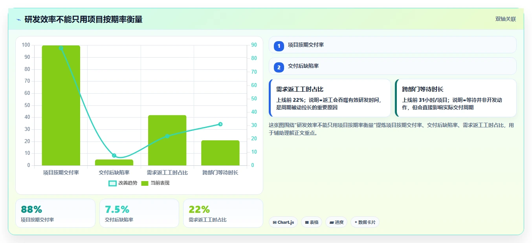Viewport: 532px width, 243px height.
Task: Click the numbered badge 2 icon
Action: [x=279, y=67]
